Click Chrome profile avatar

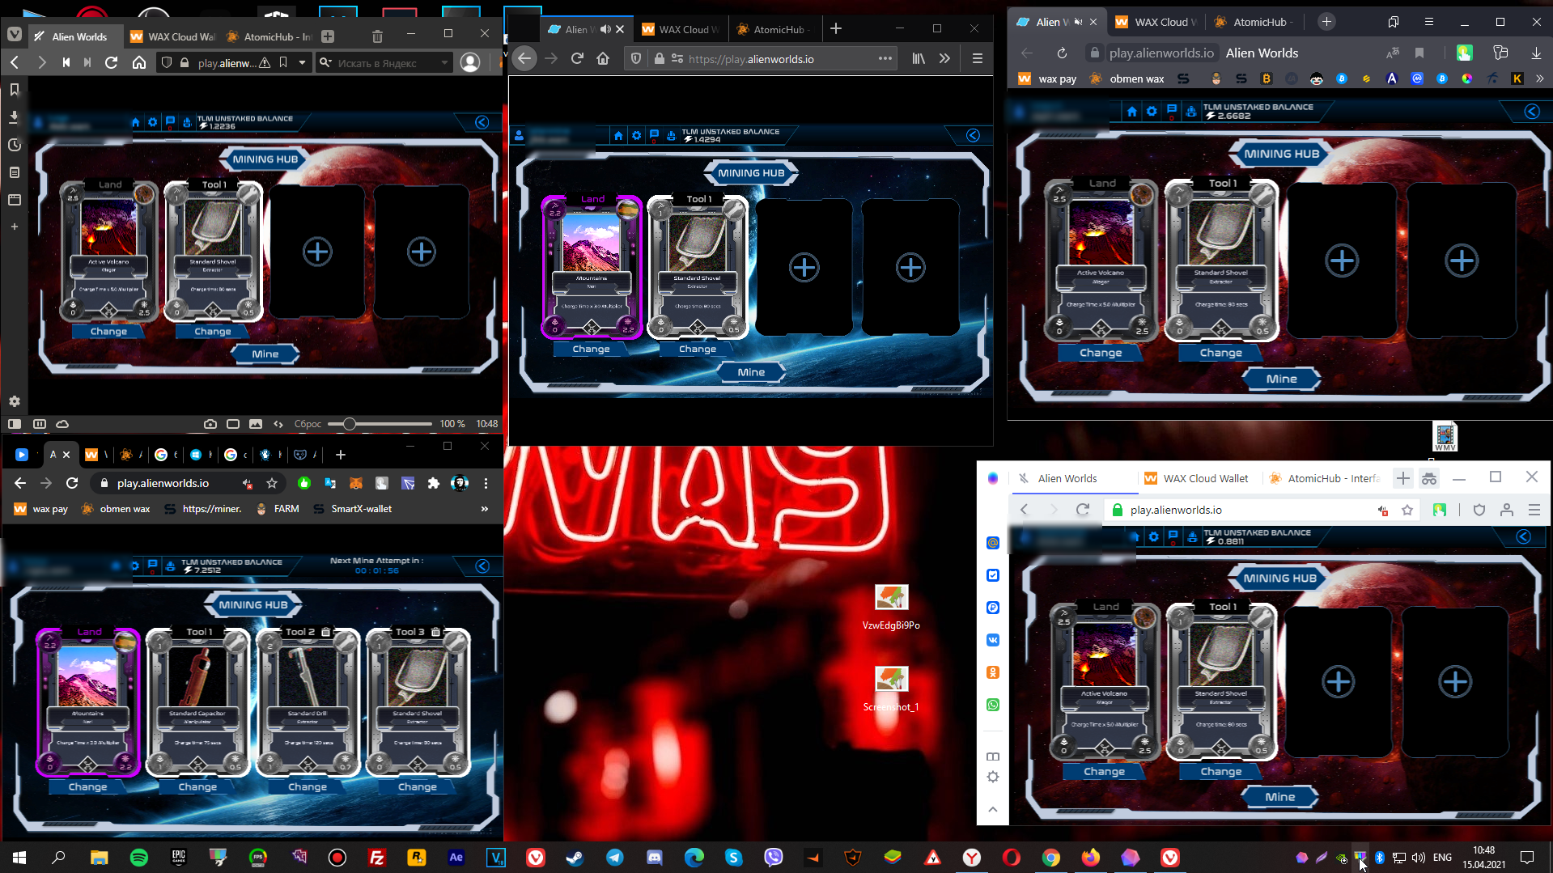click(x=460, y=483)
